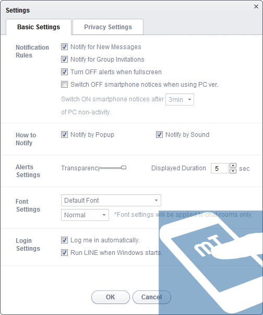This screenshot has height=315, width=263.
Task: Confirm settings with OK button
Action: (x=110, y=297)
